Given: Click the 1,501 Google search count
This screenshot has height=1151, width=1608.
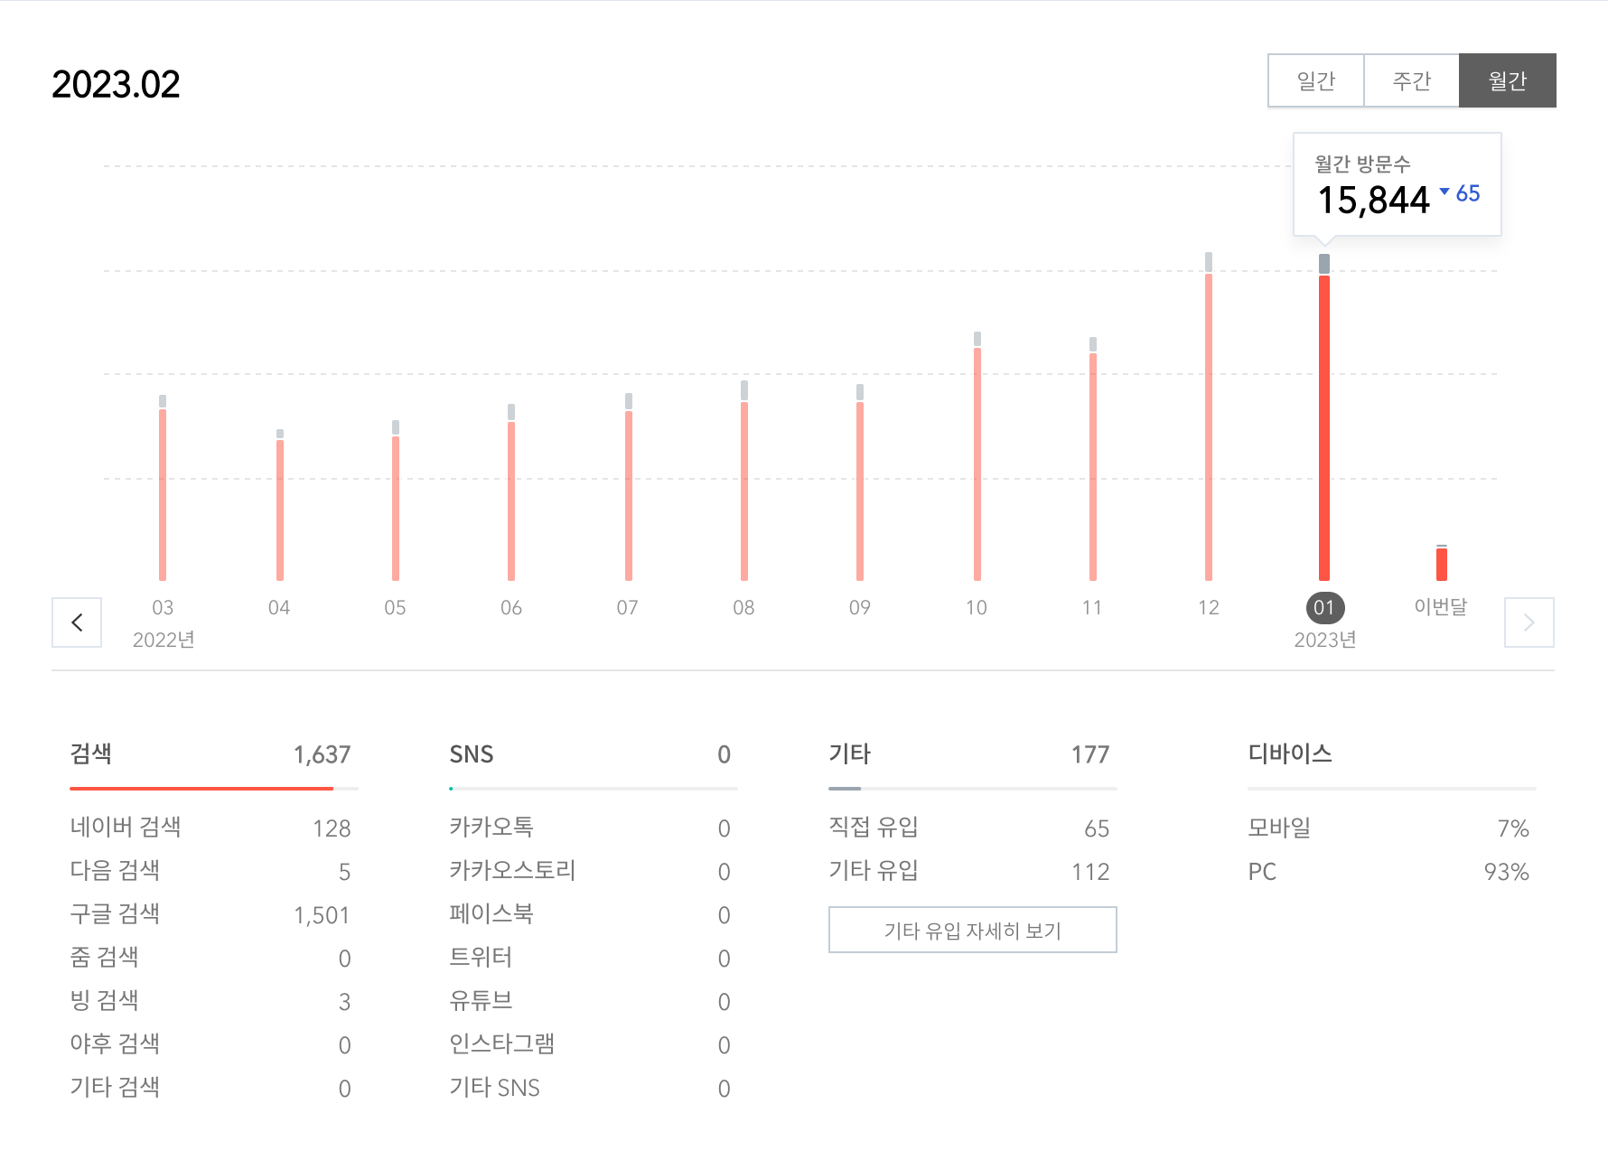Looking at the screenshot, I should coord(323,915).
